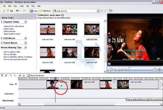Screen dimensions: 163x110
Task: Click the Undo arrow icon
Action: pos(17,11)
